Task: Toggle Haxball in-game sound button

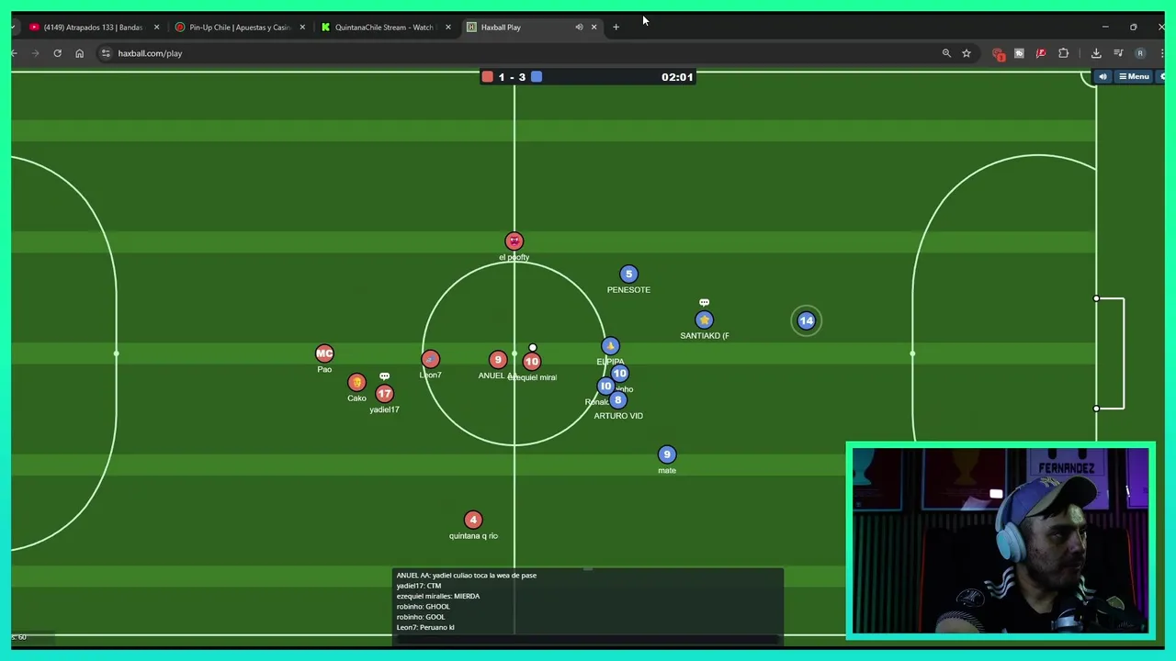Action: click(1102, 77)
